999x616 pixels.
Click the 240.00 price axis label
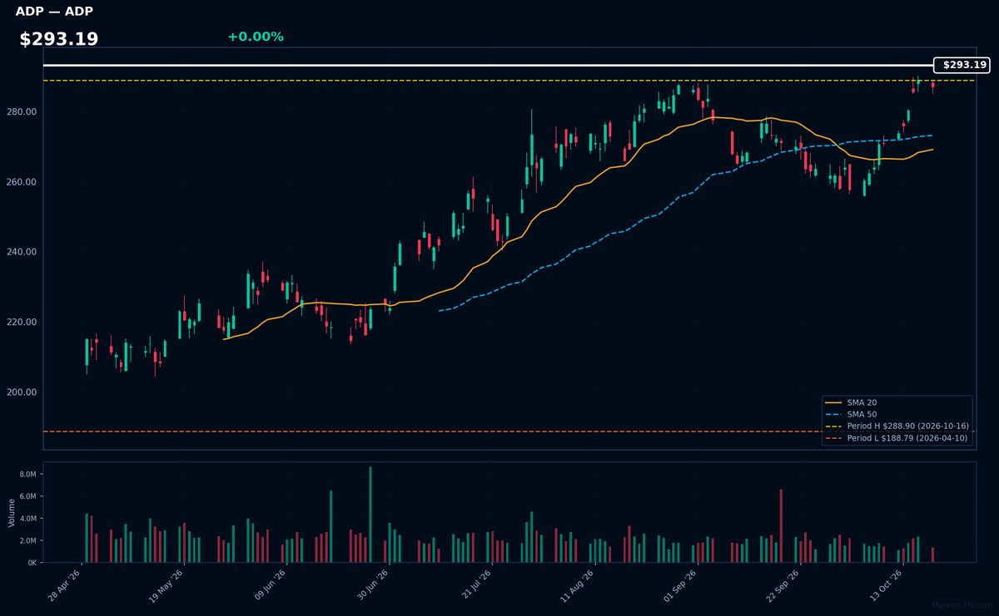tap(22, 252)
